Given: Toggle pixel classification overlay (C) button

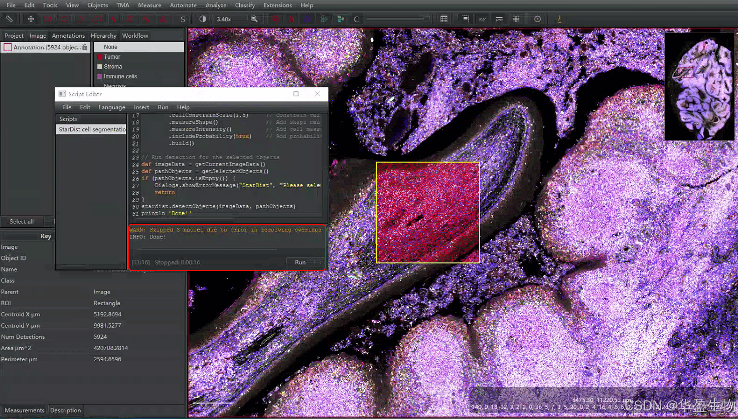Looking at the screenshot, I should click(356, 19).
